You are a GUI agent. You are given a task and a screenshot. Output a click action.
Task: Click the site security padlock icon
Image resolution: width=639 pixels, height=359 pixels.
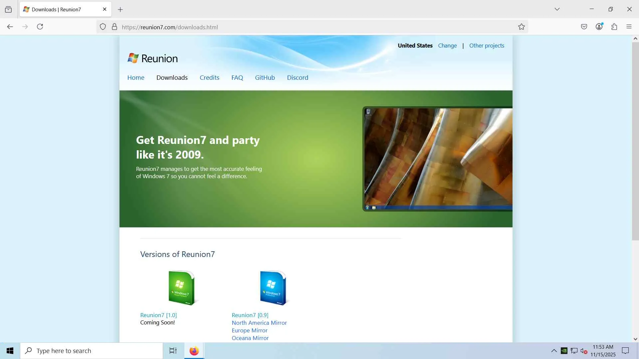114,27
